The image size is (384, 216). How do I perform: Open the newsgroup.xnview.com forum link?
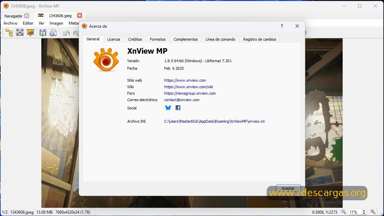[x=190, y=93]
